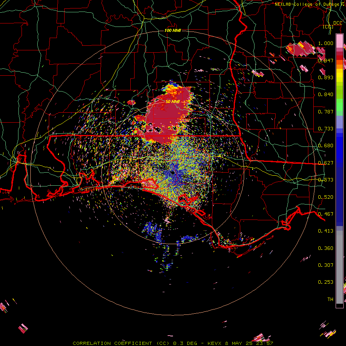Screen dimensions: 346x346
Task: Click the DCC label above the color scale
Action: 338,23
